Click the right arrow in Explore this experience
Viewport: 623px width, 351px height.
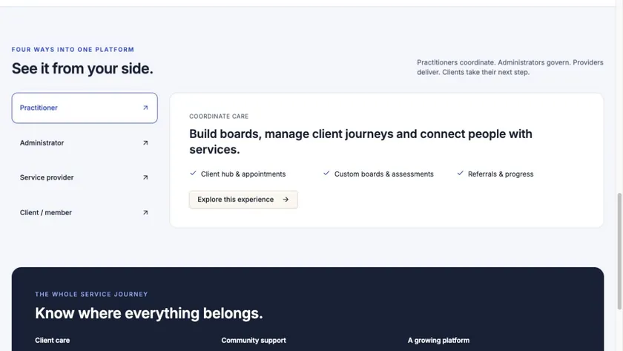pos(286,199)
